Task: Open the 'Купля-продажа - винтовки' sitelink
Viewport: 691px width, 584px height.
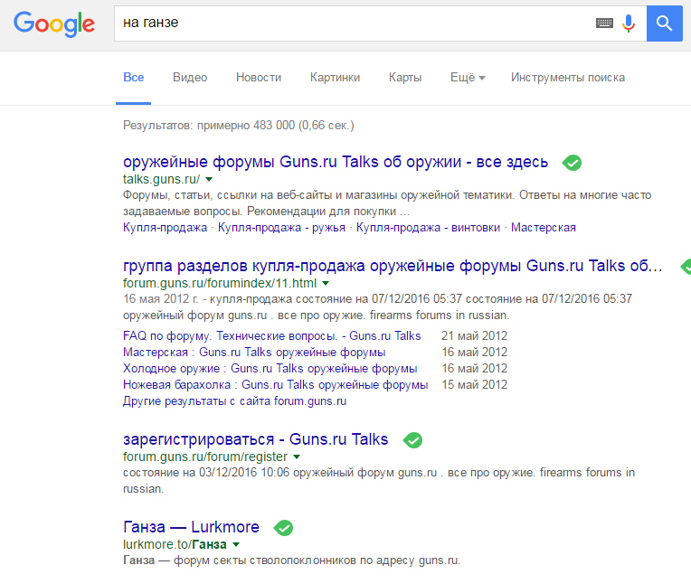Action: click(428, 228)
